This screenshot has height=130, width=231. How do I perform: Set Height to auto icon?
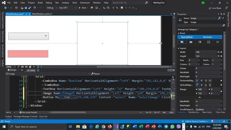tap(218, 56)
